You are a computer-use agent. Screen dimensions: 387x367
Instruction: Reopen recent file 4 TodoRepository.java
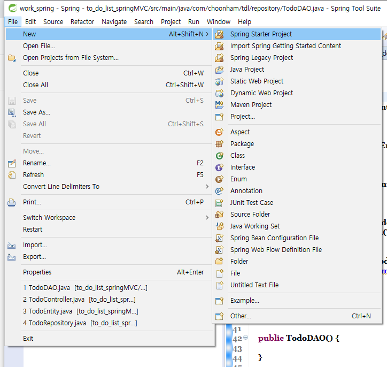[x=109, y=323]
